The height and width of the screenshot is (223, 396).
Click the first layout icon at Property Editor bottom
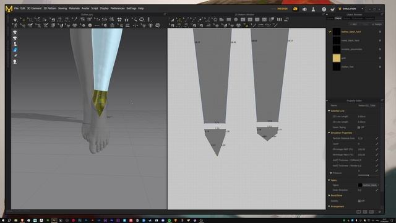(x=359, y=212)
